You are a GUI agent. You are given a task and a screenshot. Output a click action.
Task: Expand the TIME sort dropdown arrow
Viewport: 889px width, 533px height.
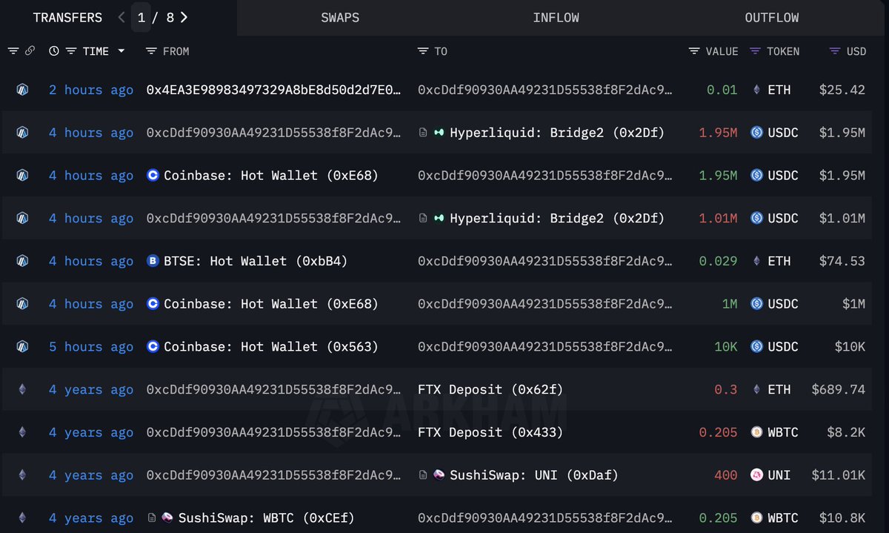[x=121, y=51]
